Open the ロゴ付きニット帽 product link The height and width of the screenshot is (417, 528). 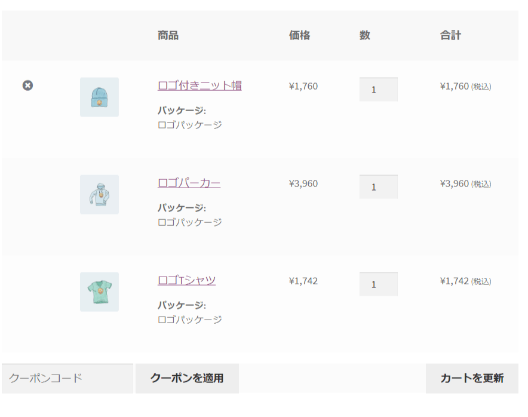(x=199, y=85)
